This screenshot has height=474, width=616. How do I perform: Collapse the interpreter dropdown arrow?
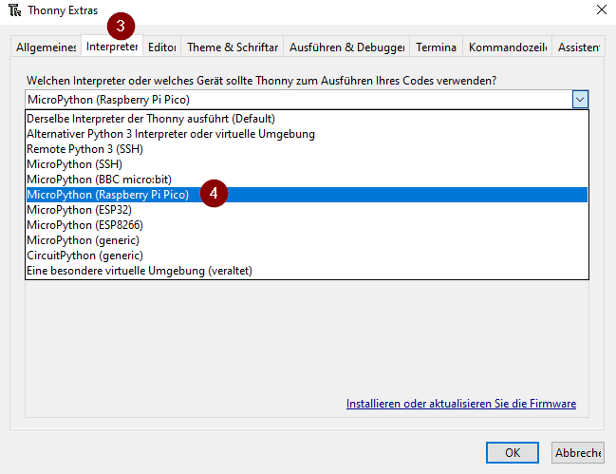(580, 99)
